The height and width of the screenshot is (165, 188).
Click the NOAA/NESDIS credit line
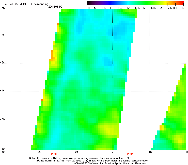click(x=110, y=163)
